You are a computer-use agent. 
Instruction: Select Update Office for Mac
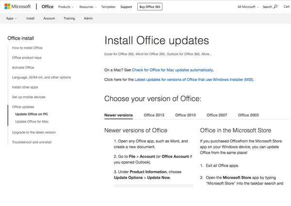[32, 122]
